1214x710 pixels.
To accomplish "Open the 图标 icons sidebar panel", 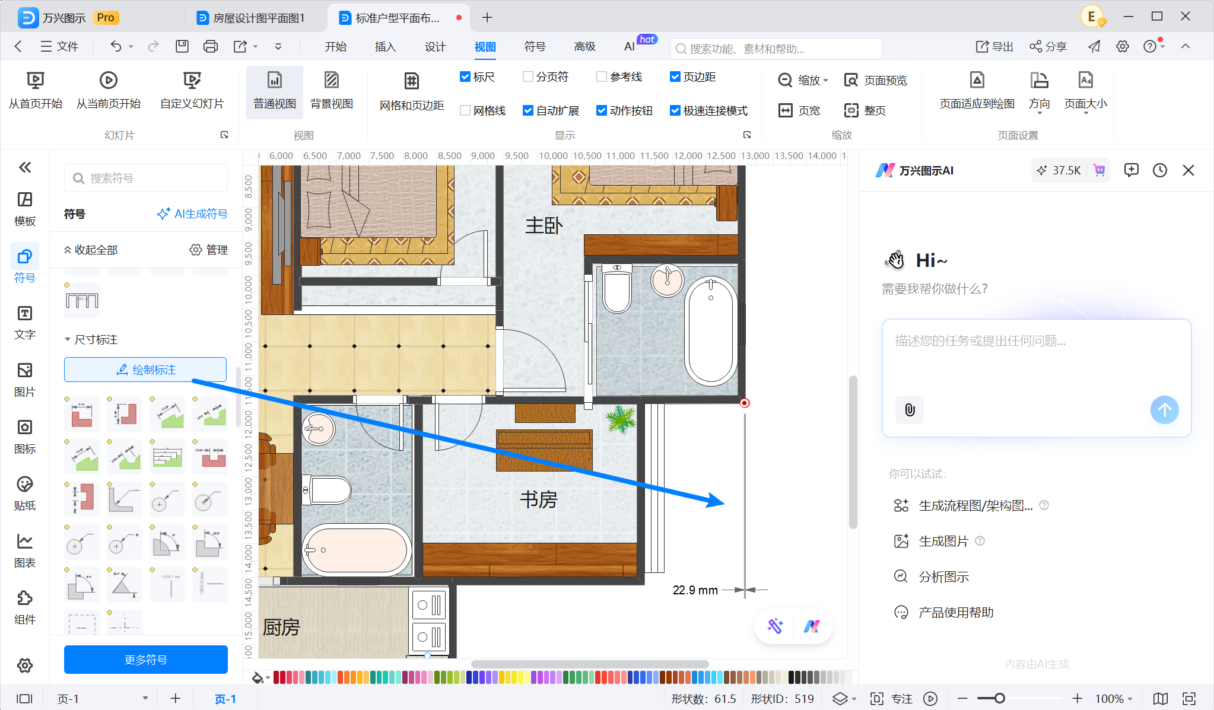I will [x=24, y=437].
